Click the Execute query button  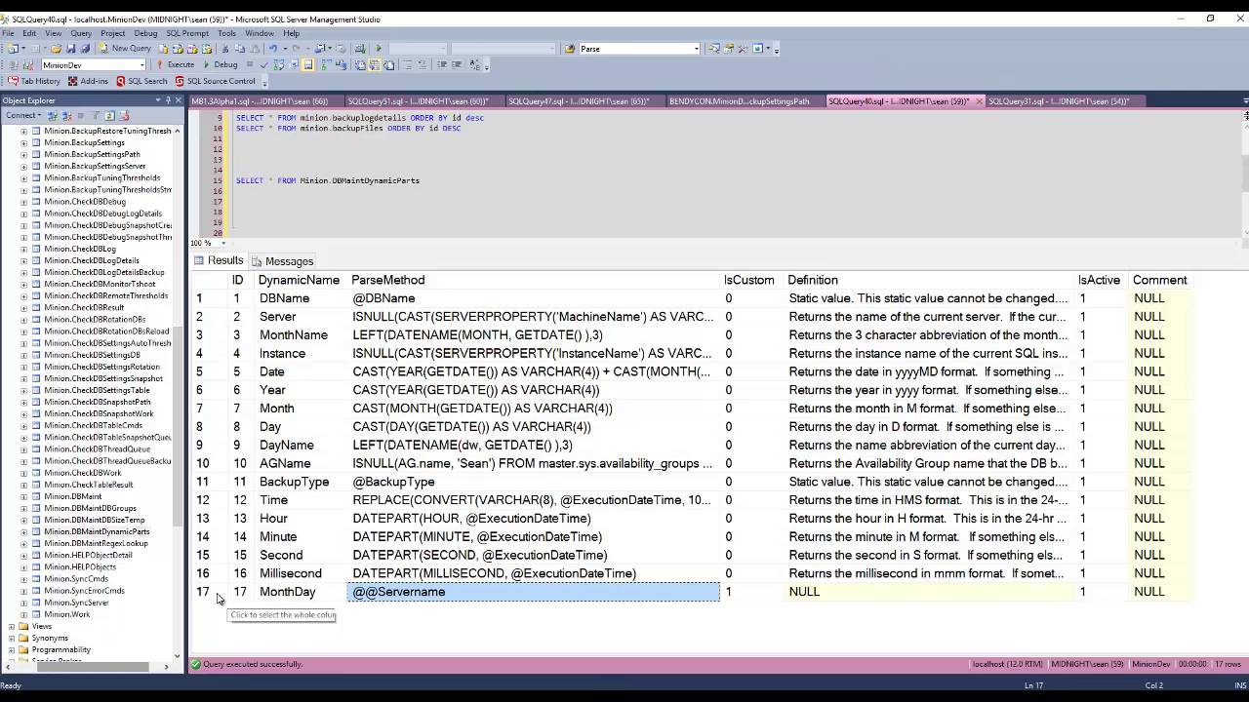tap(176, 65)
